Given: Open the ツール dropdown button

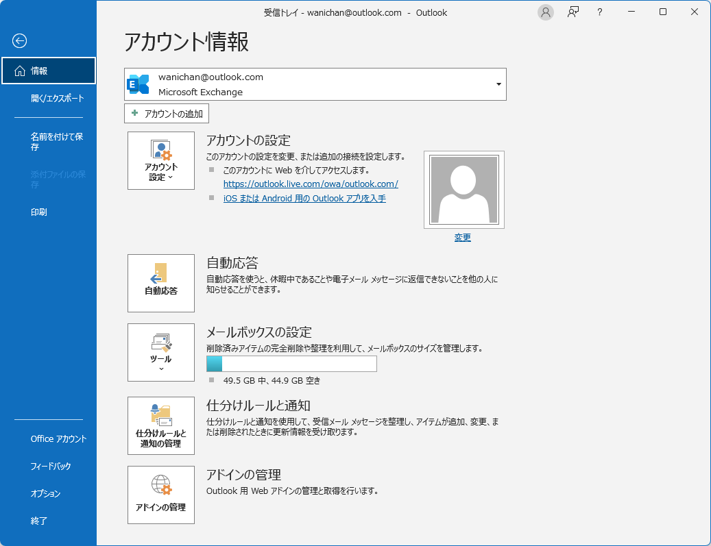Looking at the screenshot, I should (161, 353).
